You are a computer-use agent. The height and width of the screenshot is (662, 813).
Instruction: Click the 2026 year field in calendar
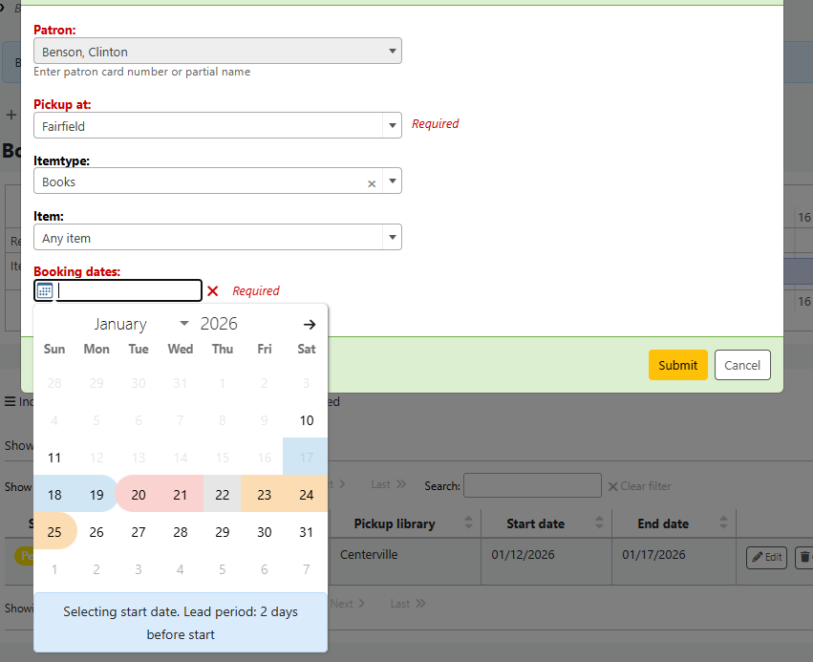click(220, 325)
